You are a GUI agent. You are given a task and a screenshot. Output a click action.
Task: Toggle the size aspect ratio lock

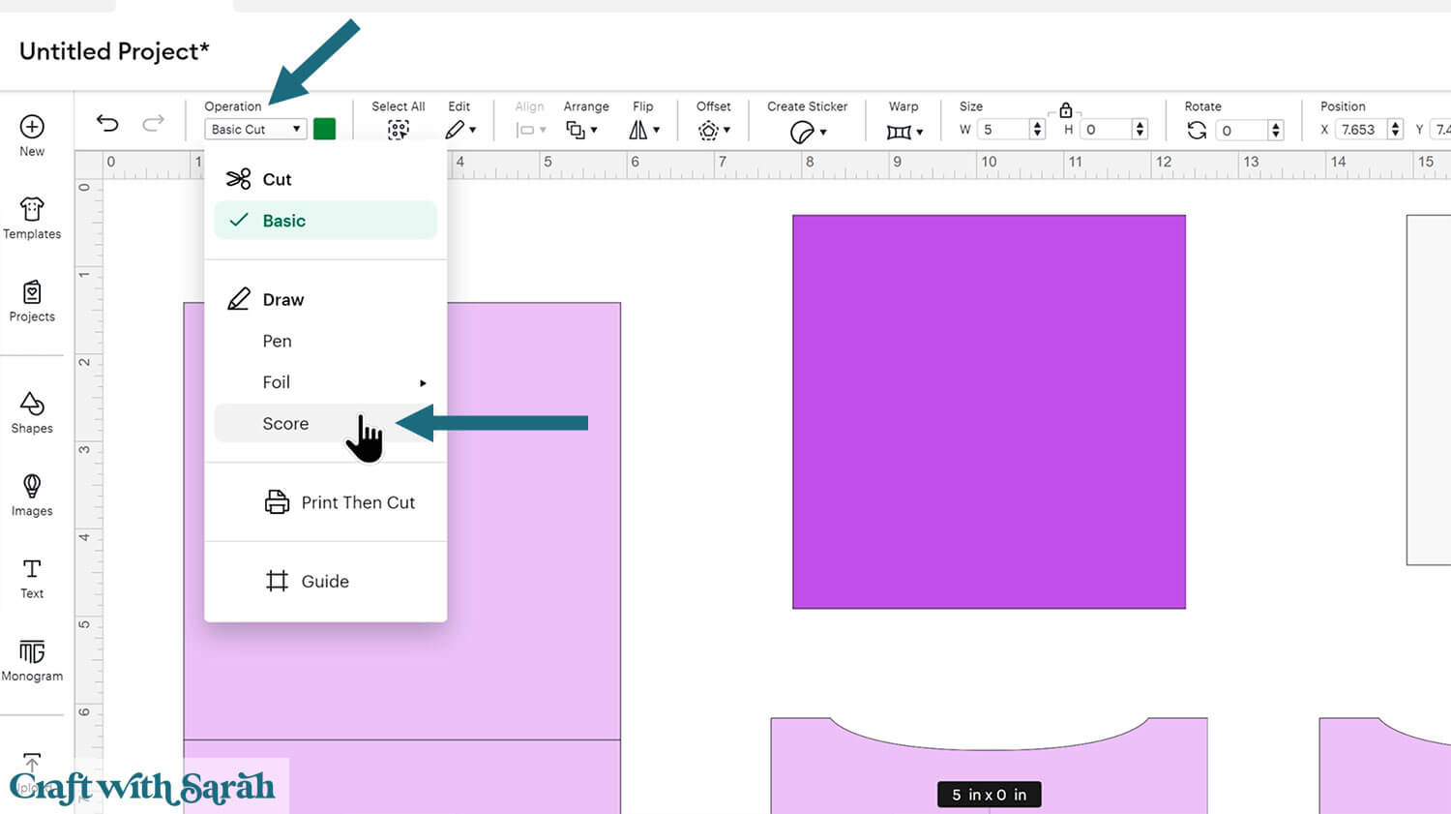coord(1065,110)
